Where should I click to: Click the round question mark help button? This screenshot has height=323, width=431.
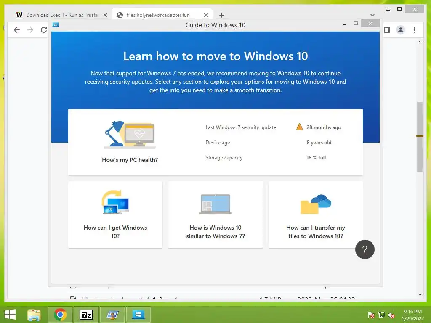[365, 249]
